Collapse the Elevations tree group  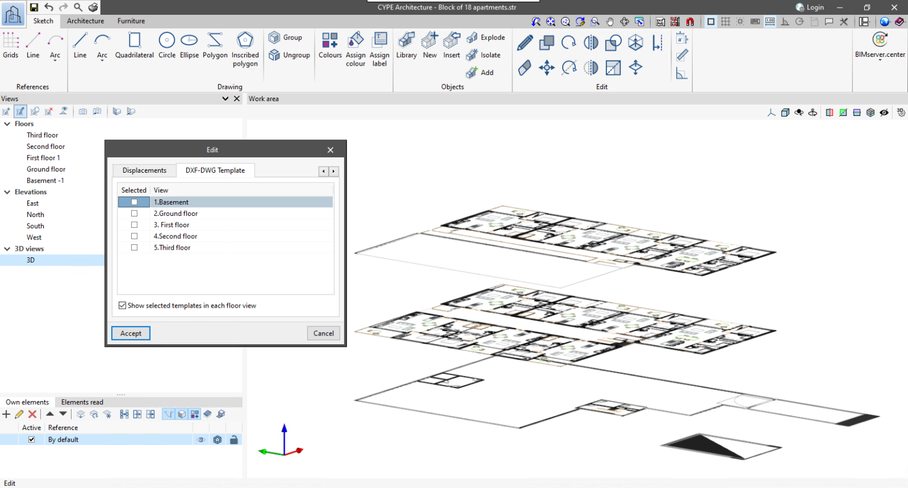7,192
